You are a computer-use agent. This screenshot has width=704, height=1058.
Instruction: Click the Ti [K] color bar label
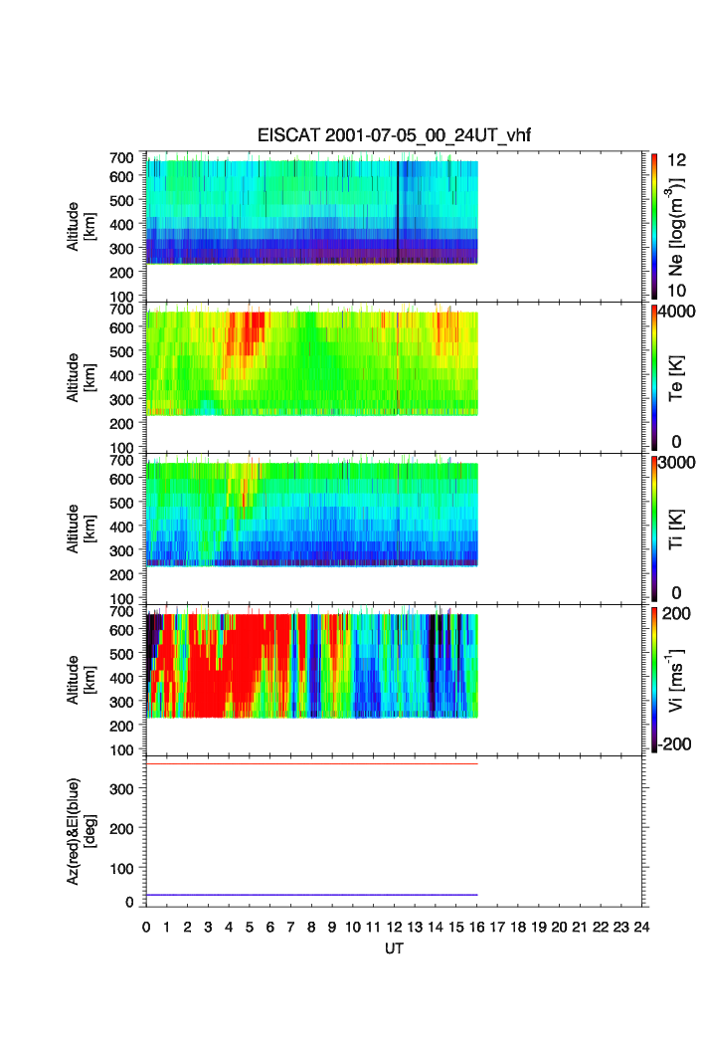point(677,529)
